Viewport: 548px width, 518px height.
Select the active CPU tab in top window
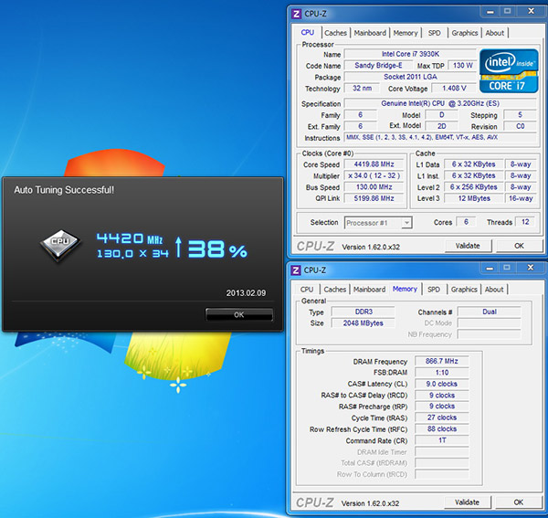click(x=308, y=33)
